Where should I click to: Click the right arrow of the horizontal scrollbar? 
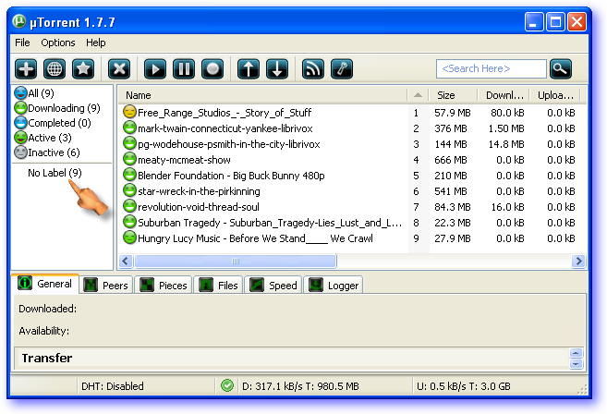578,261
